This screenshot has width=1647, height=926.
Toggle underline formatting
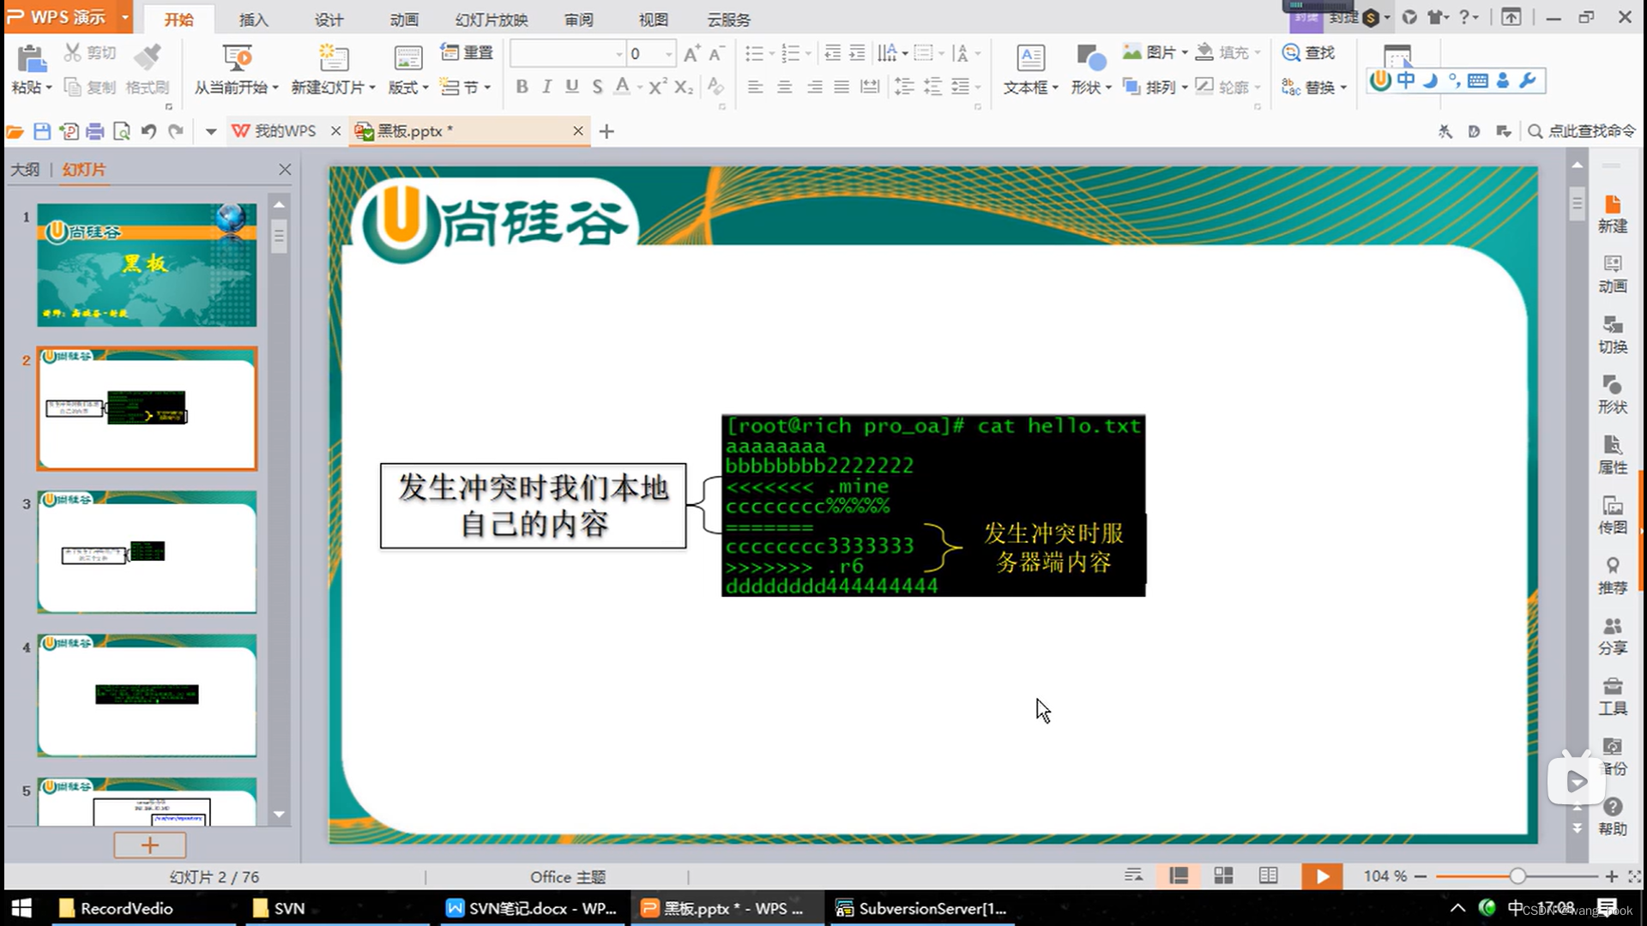tap(571, 87)
